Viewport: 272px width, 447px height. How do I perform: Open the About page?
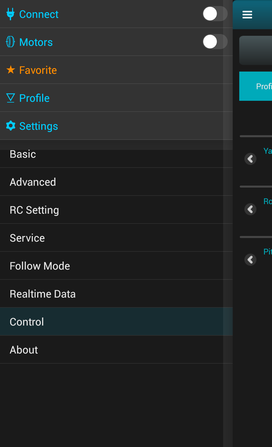click(x=24, y=350)
